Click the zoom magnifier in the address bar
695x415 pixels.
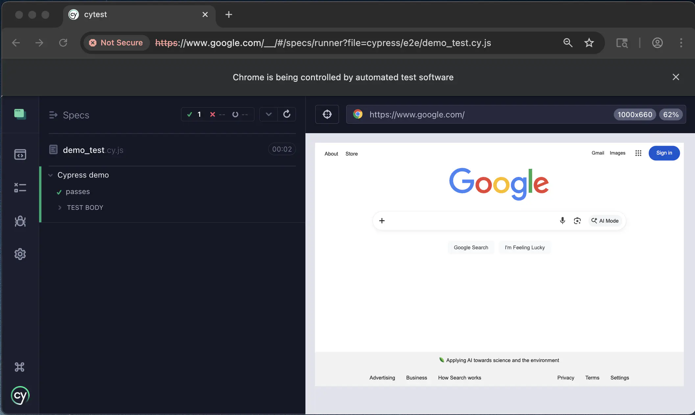[x=568, y=43]
